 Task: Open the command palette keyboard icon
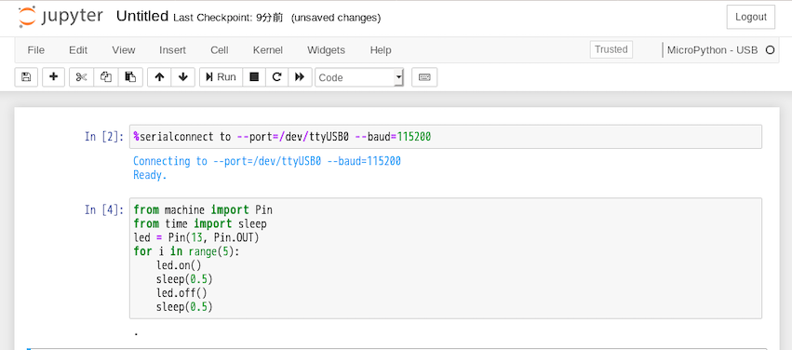[424, 77]
